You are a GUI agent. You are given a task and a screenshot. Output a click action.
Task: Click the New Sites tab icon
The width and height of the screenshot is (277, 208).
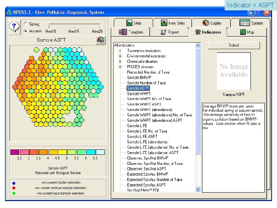point(164,23)
